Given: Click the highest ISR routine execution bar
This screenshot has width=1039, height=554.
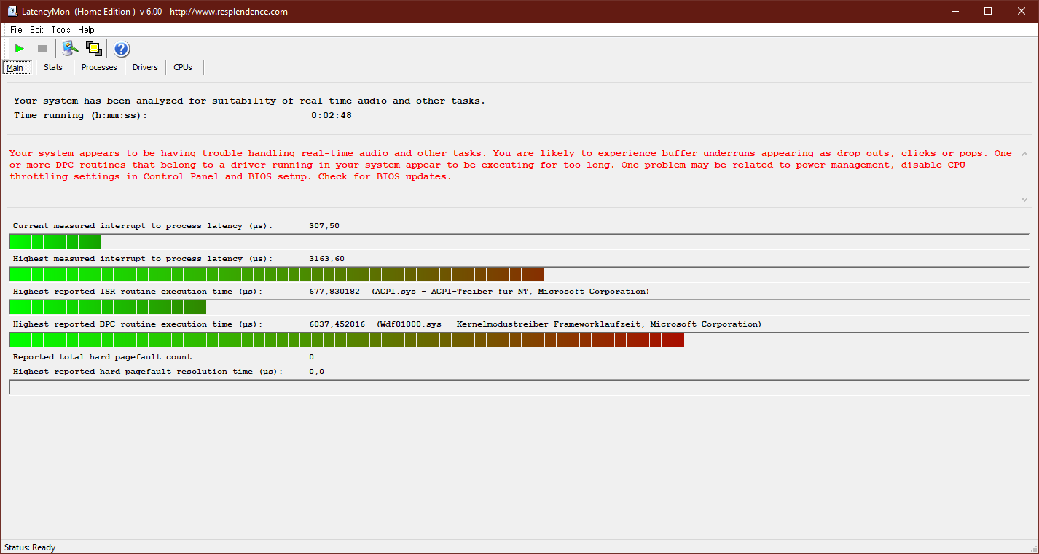Looking at the screenshot, I should tap(519, 307).
